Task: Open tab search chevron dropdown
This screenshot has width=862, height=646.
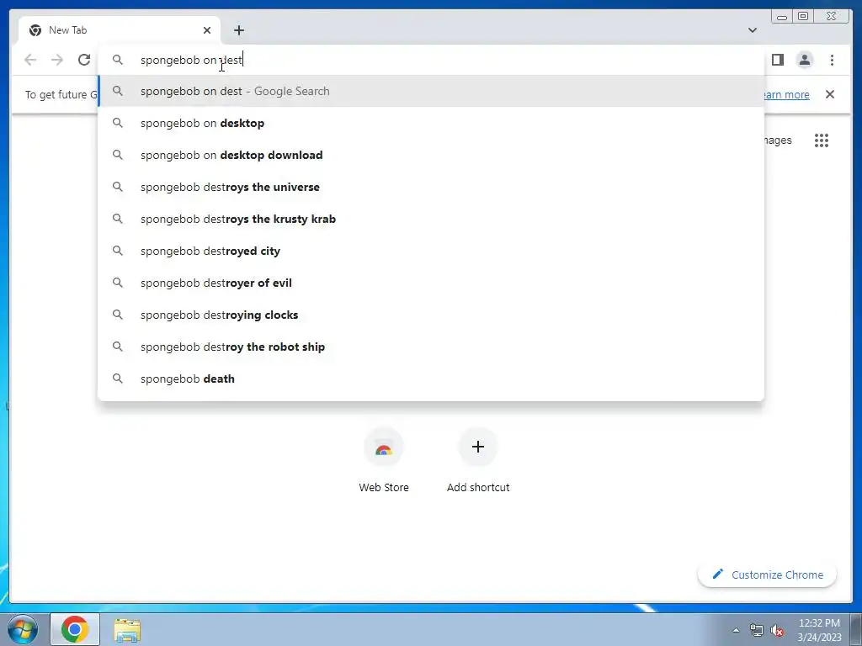Action: (x=752, y=30)
